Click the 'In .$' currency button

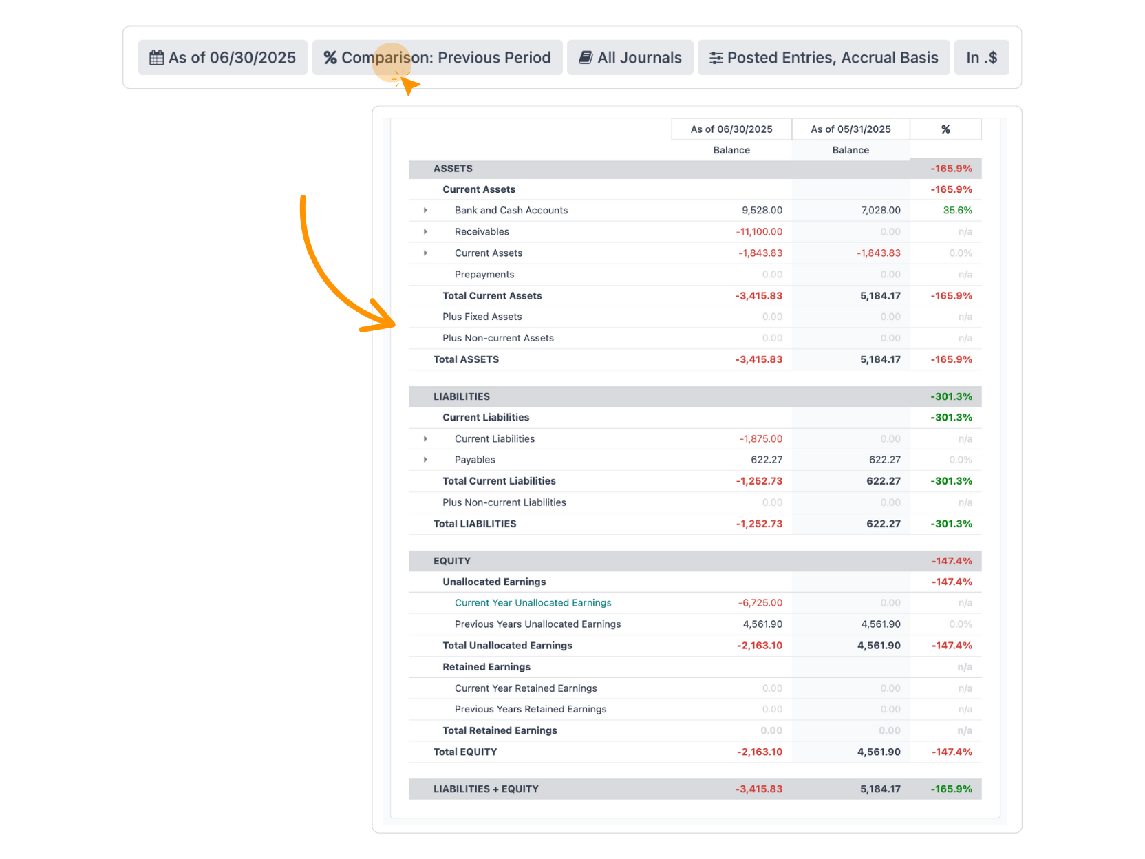(981, 57)
